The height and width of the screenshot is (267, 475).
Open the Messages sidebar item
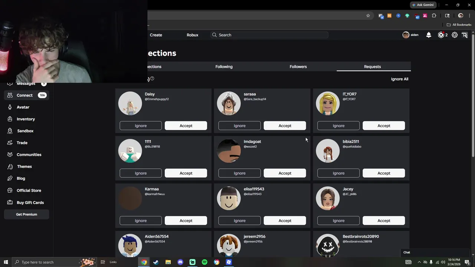click(26, 83)
